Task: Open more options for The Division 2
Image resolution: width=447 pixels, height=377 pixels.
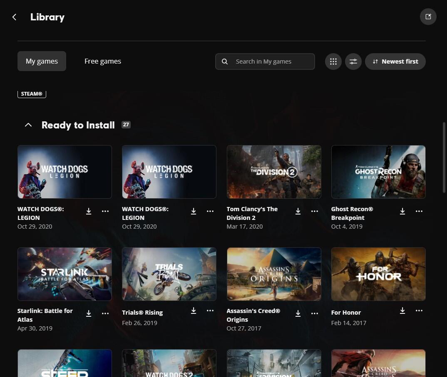Action: pyautogui.click(x=314, y=211)
